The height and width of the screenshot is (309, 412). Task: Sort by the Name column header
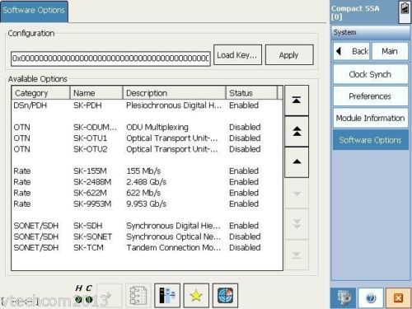coord(96,93)
